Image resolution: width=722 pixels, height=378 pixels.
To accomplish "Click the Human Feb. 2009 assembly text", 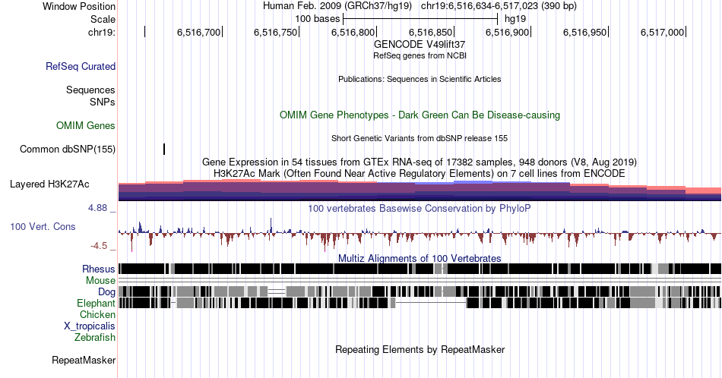I will click(337, 6).
